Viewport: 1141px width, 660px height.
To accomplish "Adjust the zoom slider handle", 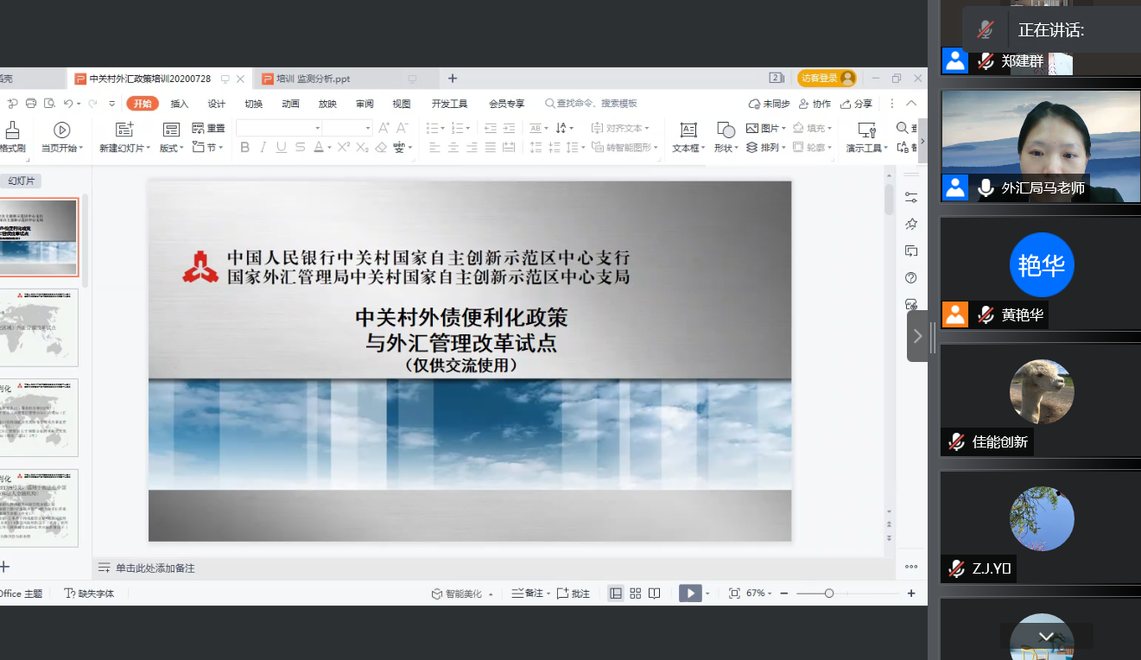I will [x=829, y=593].
